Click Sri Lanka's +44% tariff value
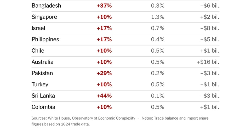Screen dimensions: 251x135 click(104, 96)
